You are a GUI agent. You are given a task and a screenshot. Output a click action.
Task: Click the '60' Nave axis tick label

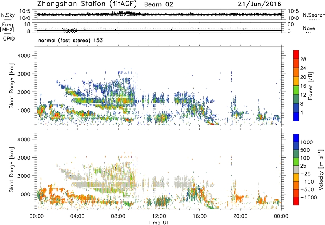pos(290,24)
